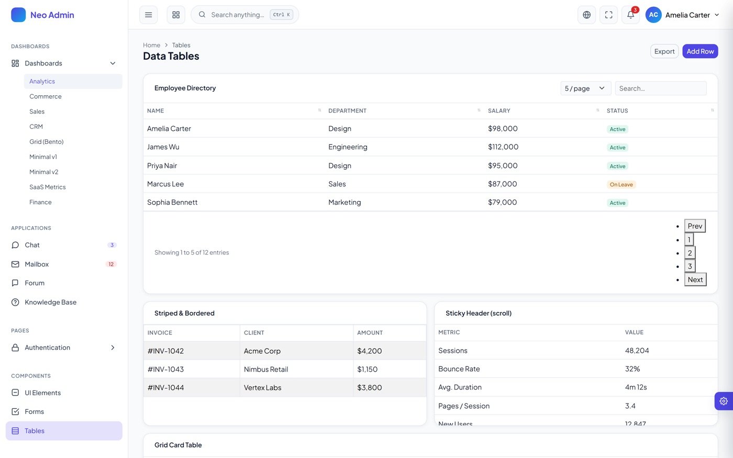Go to page 3 in pagination
The width and height of the screenshot is (733, 458).
point(690,266)
